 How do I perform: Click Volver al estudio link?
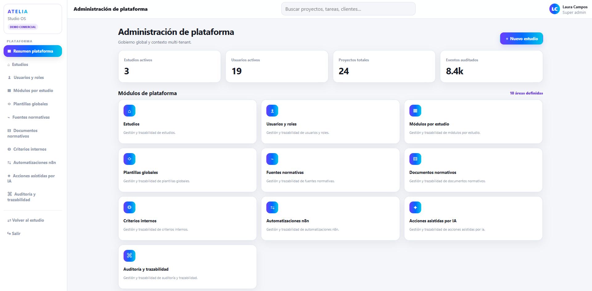click(x=26, y=220)
